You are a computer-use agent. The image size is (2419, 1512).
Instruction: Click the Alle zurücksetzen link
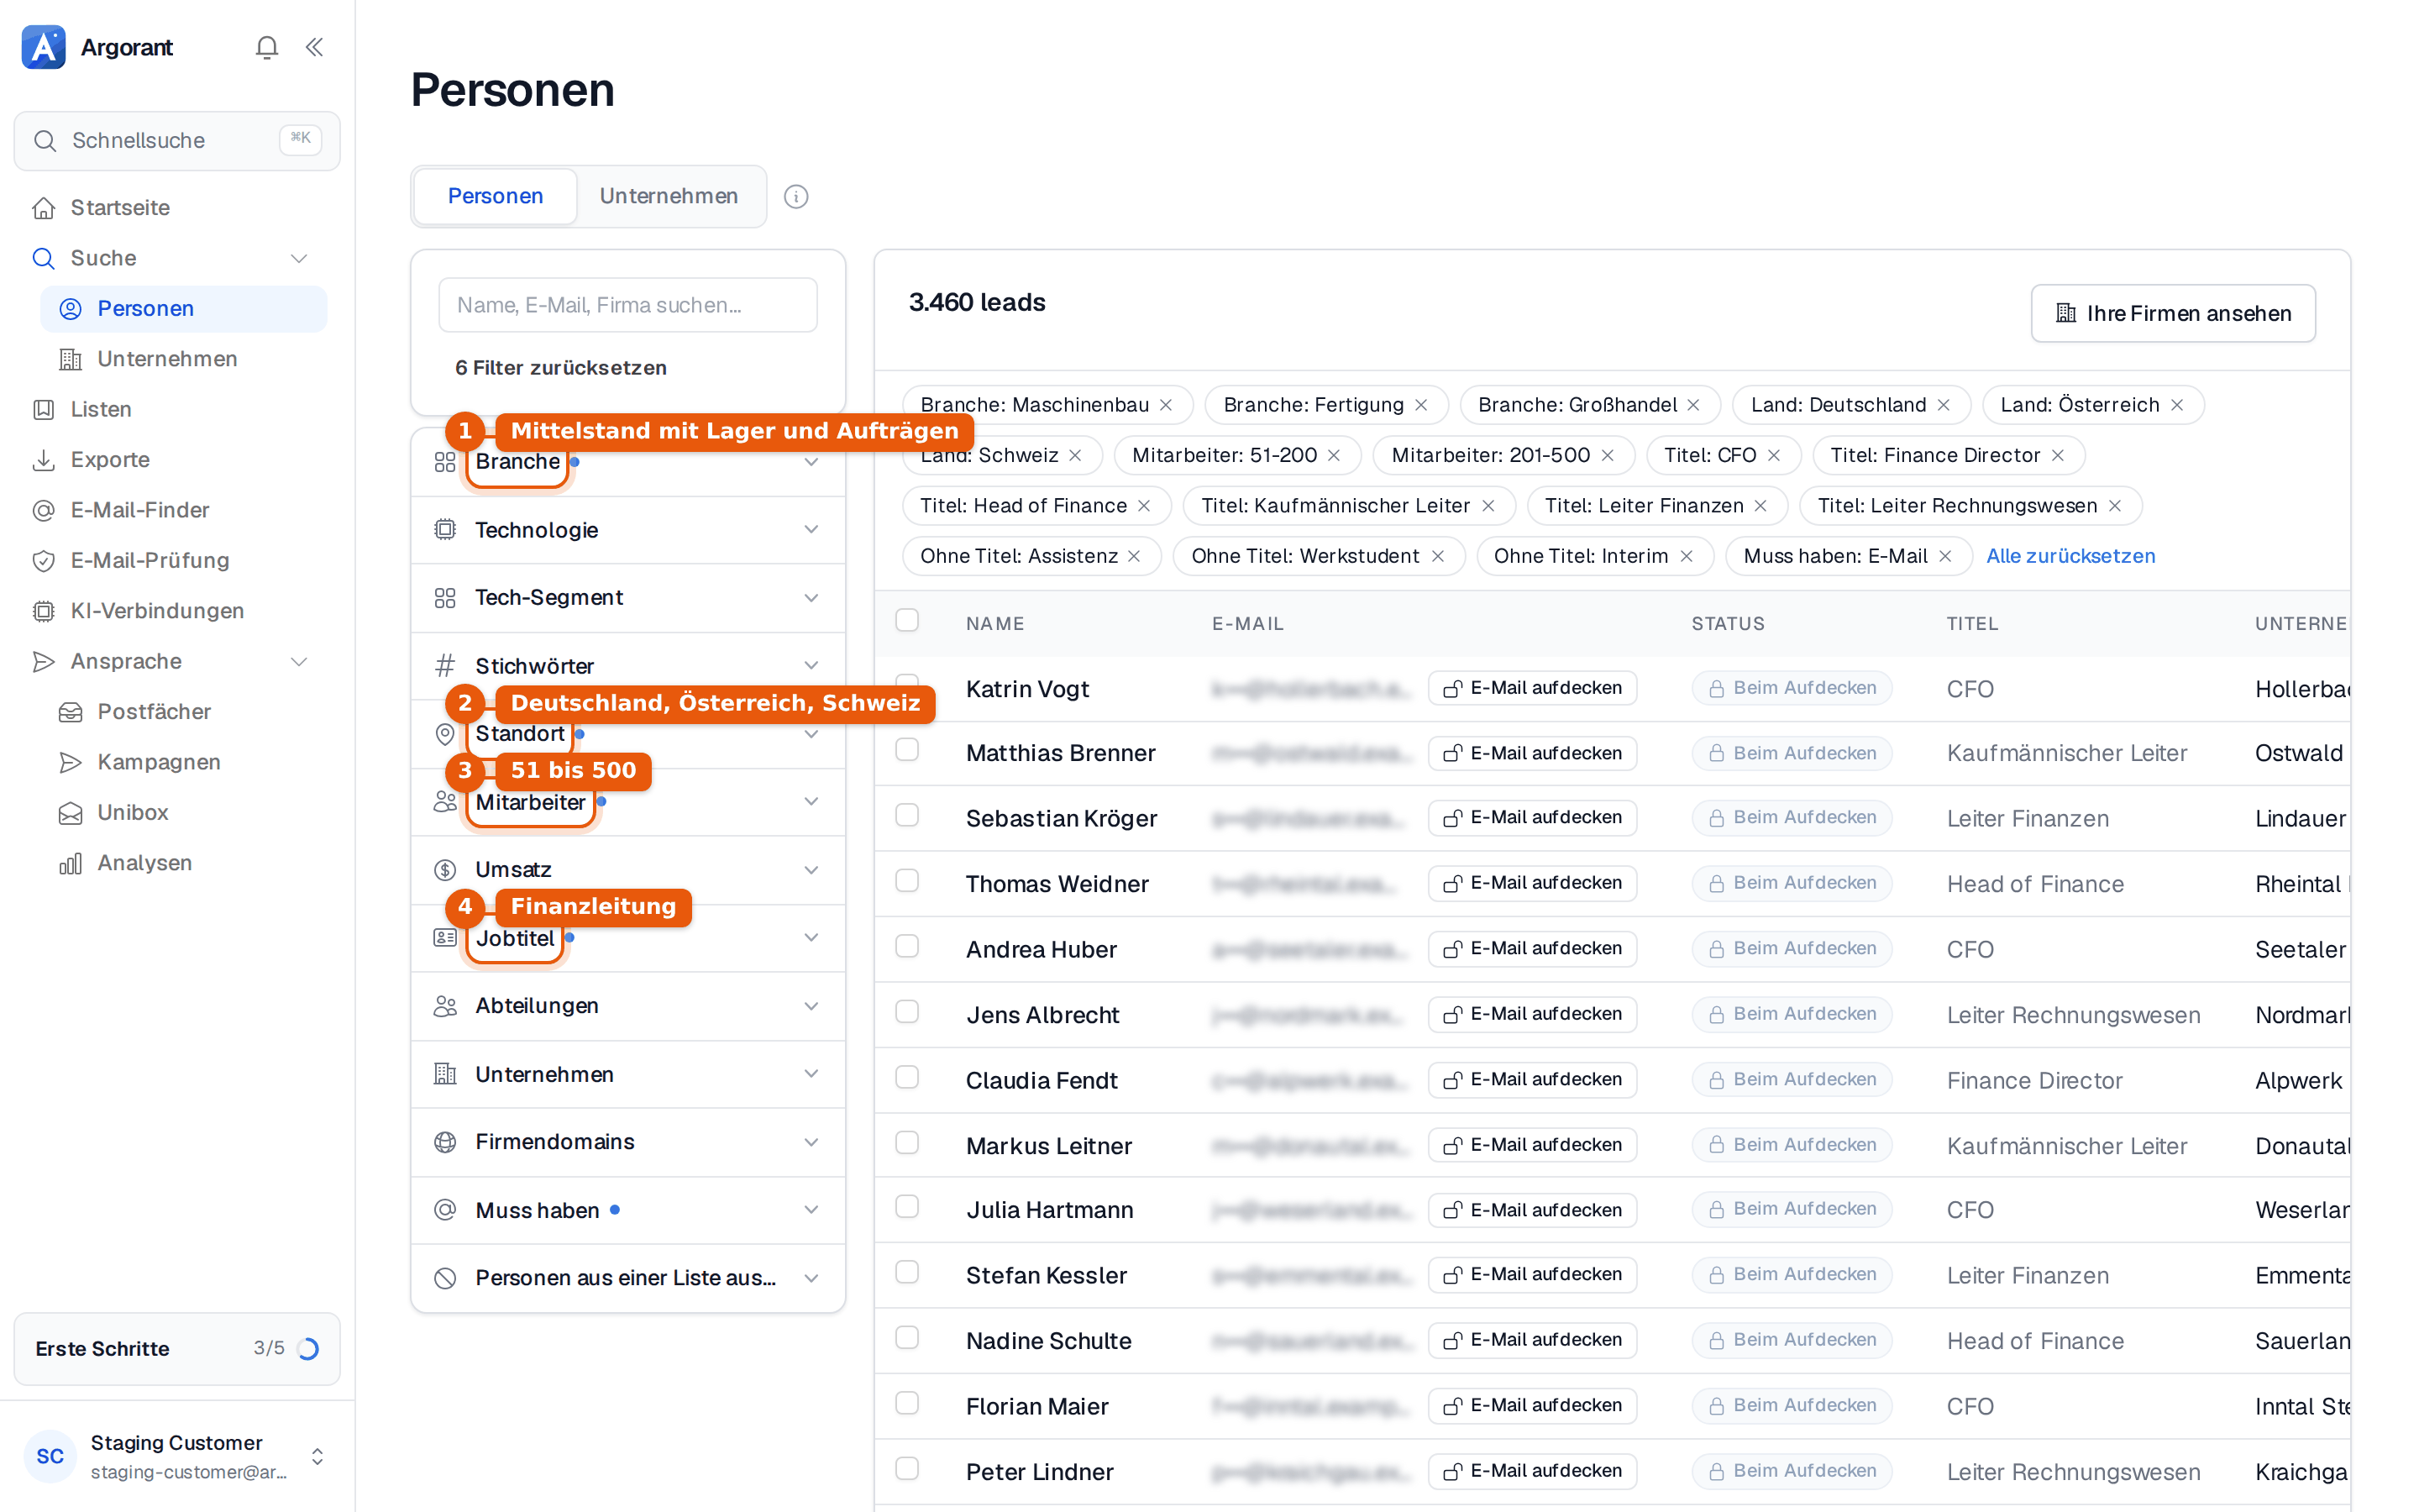coord(2070,556)
